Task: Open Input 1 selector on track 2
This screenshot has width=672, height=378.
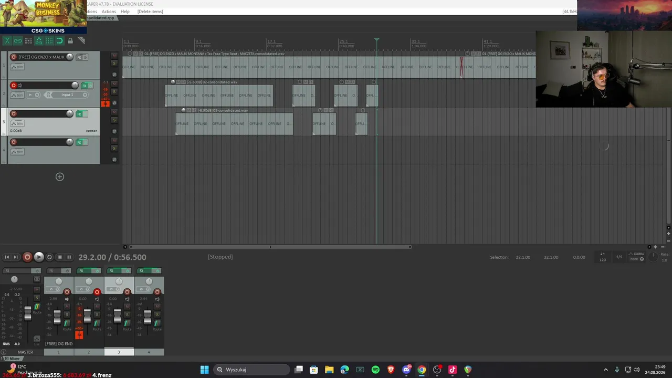Action: [x=67, y=95]
